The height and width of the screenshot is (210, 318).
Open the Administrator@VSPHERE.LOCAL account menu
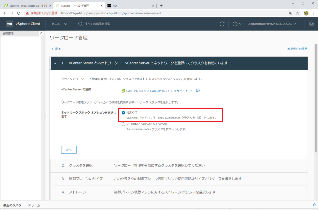pos(271,24)
